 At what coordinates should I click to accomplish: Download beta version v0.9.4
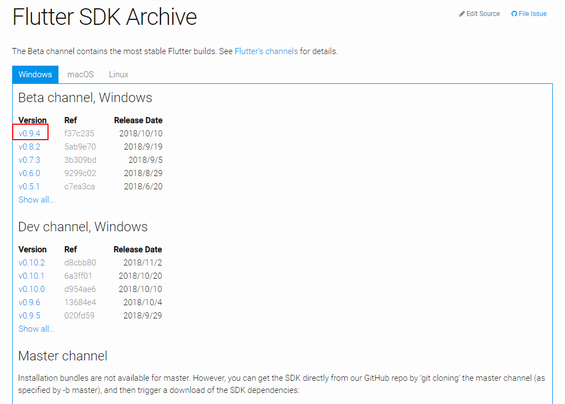click(x=29, y=134)
